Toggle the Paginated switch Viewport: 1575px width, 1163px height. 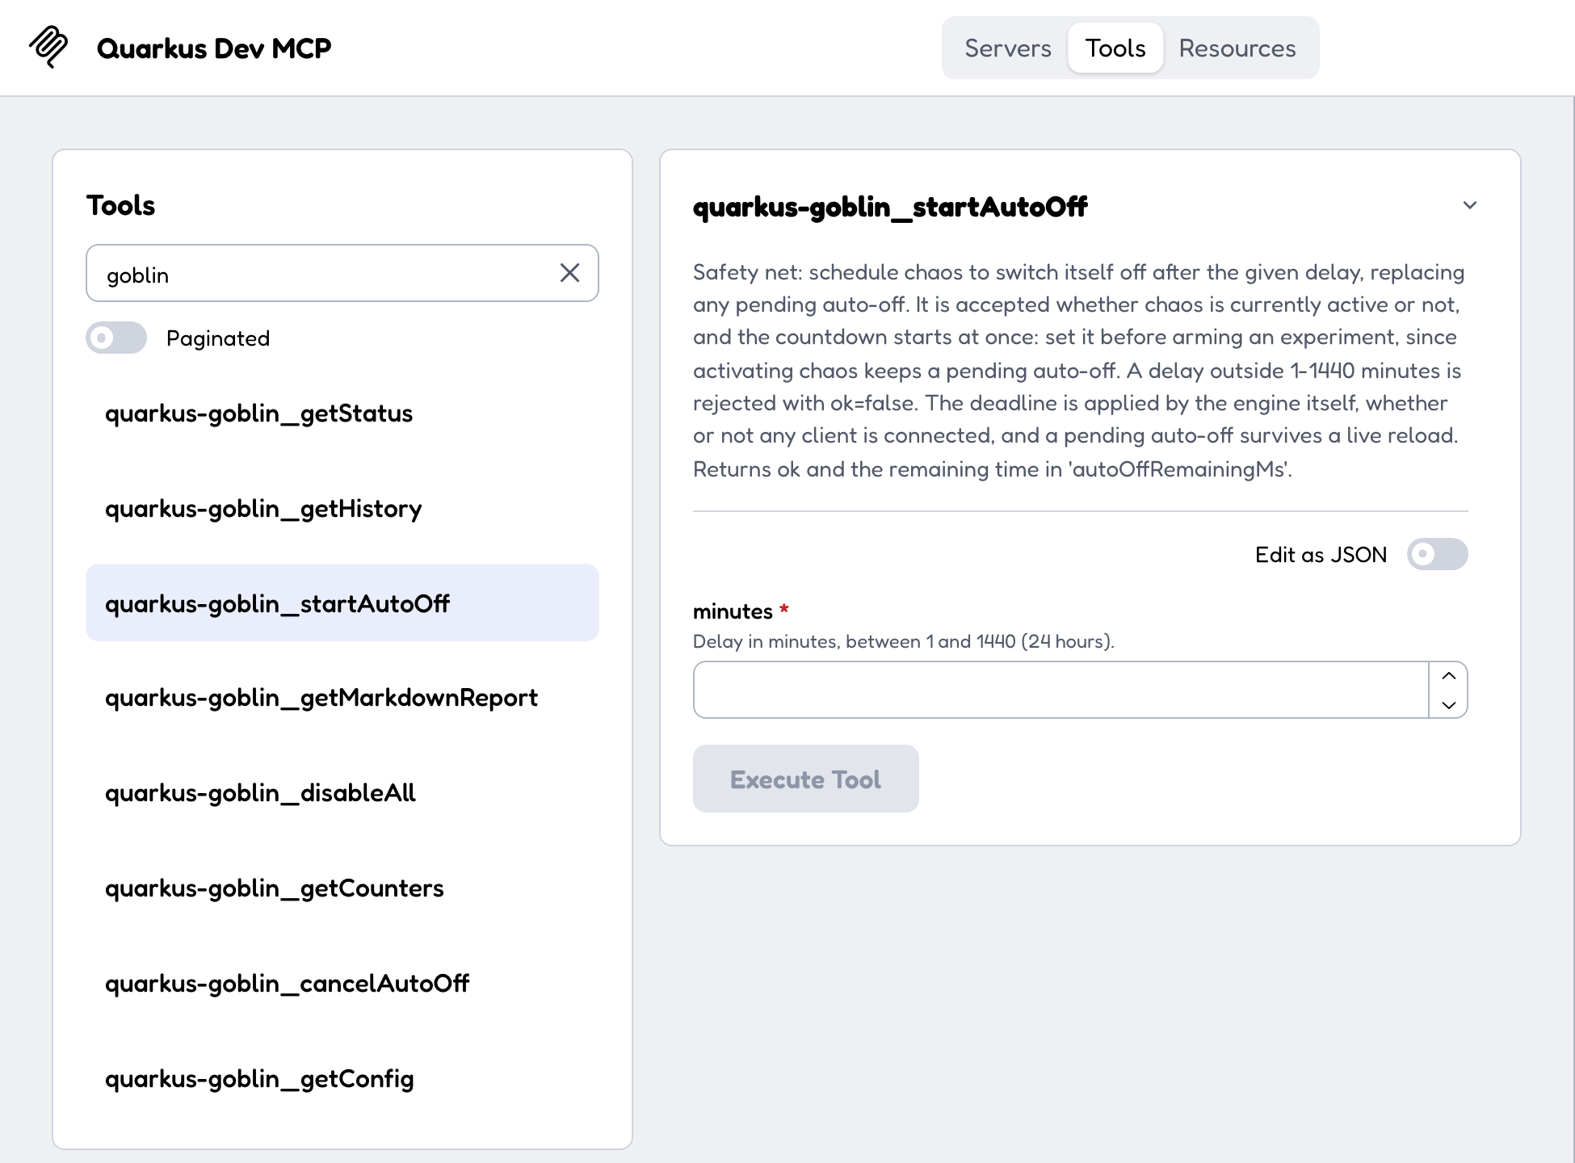(116, 338)
